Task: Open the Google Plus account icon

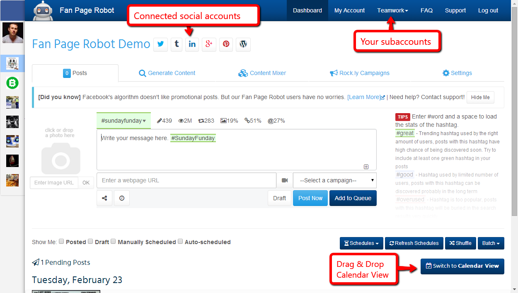Action: [209, 44]
